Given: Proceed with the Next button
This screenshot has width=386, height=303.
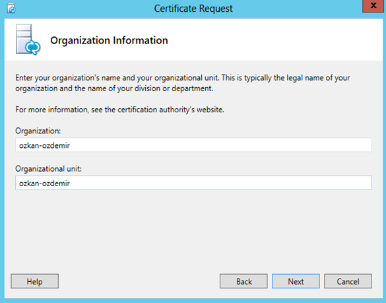Looking at the screenshot, I should (296, 281).
